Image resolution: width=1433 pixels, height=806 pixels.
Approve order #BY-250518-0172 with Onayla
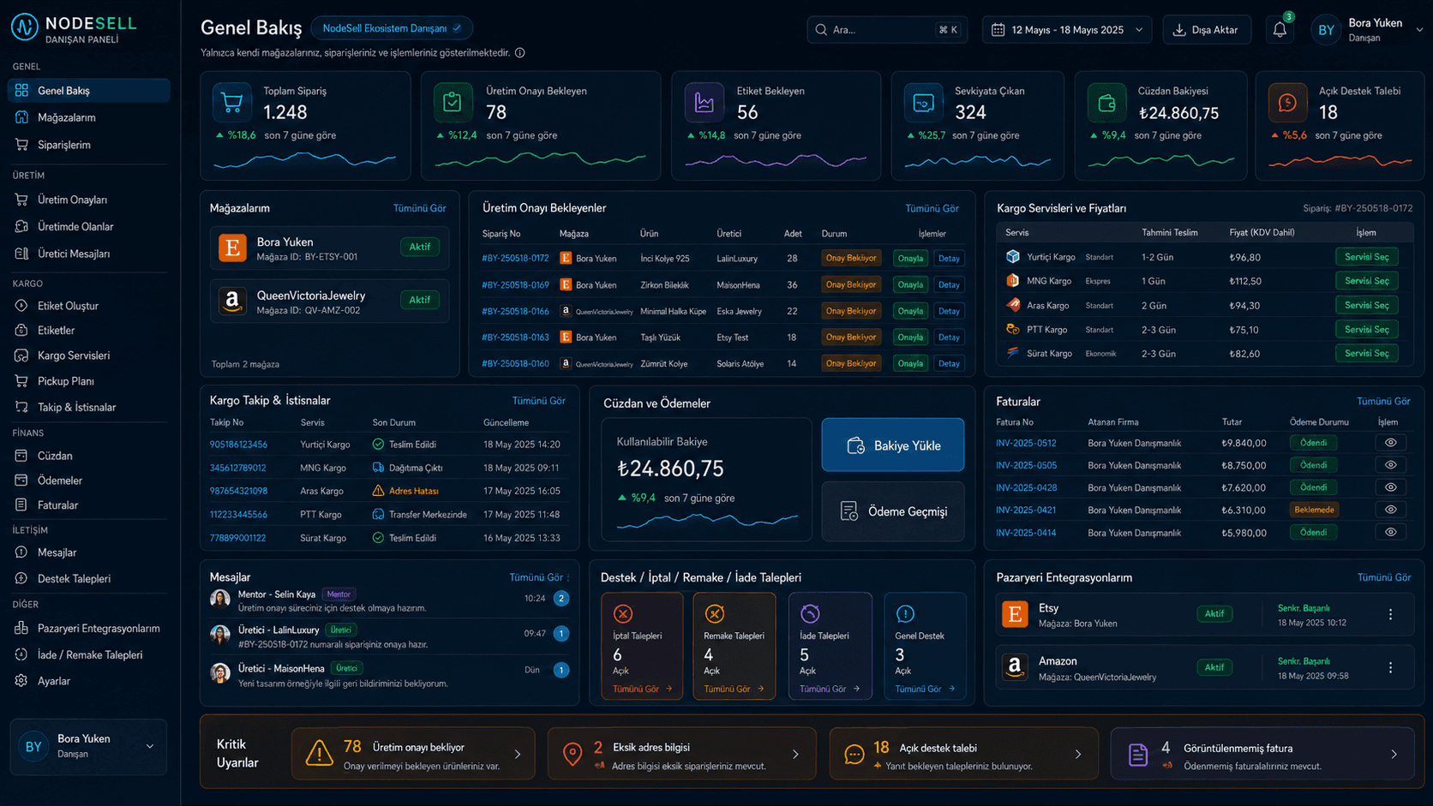910,258
